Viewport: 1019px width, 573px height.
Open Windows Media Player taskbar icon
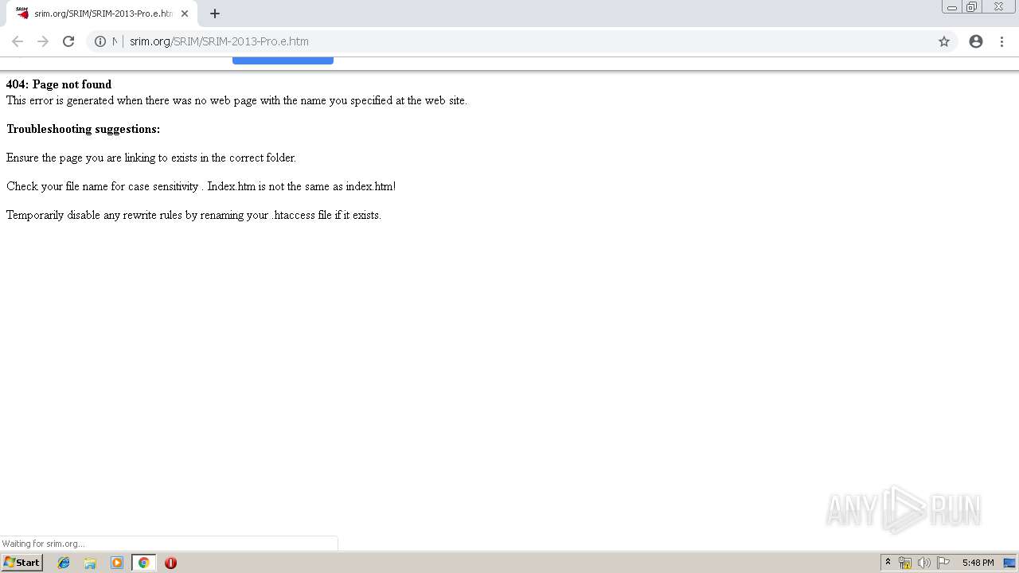click(117, 563)
